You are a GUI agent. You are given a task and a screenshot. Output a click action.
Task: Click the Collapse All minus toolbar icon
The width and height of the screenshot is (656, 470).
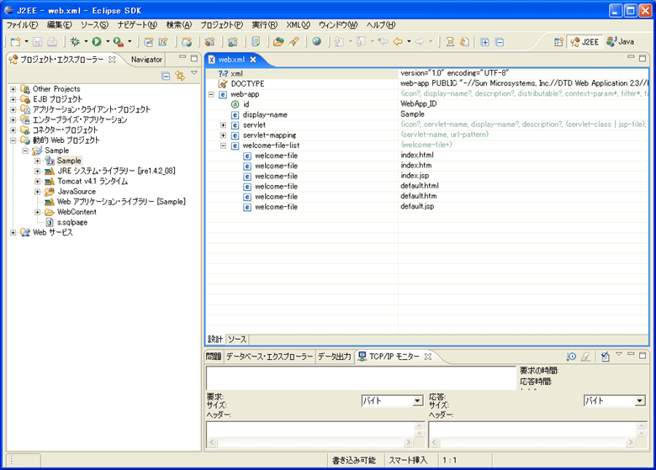tap(499, 42)
